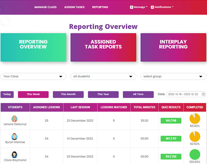The image size is (207, 164).
Task: Switch to Interplay Reporting tab
Action: click(173, 47)
